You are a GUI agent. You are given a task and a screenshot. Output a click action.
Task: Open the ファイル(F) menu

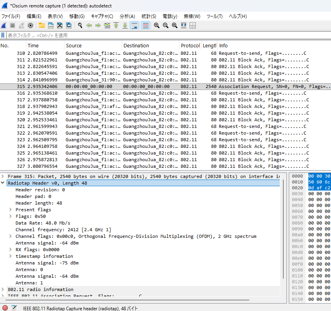coord(11,16)
